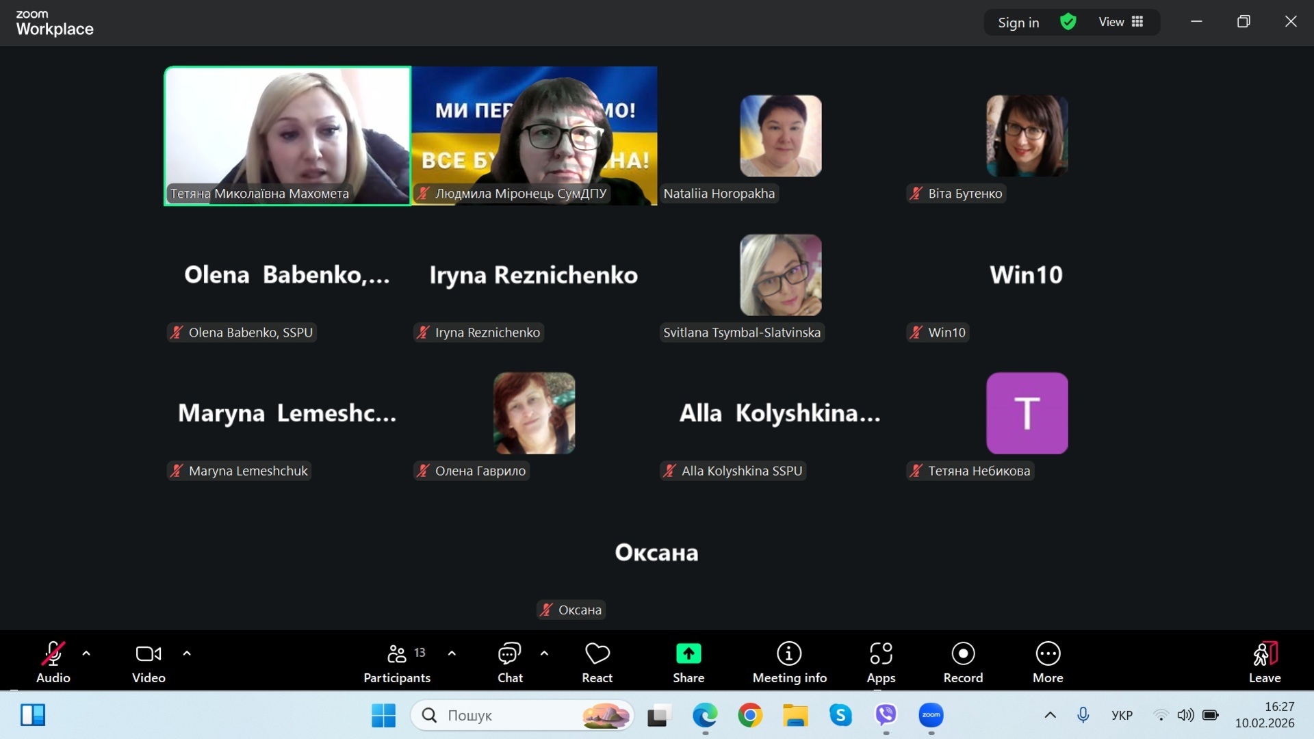Image resolution: width=1314 pixels, height=739 pixels.
Task: Expand participants options chevron
Action: [x=452, y=653]
